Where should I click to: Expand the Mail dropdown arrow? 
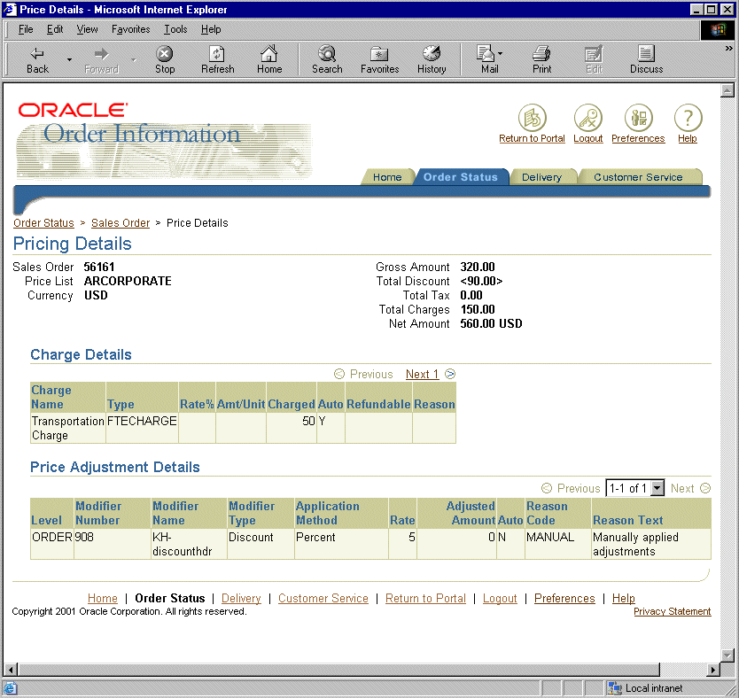[500, 54]
